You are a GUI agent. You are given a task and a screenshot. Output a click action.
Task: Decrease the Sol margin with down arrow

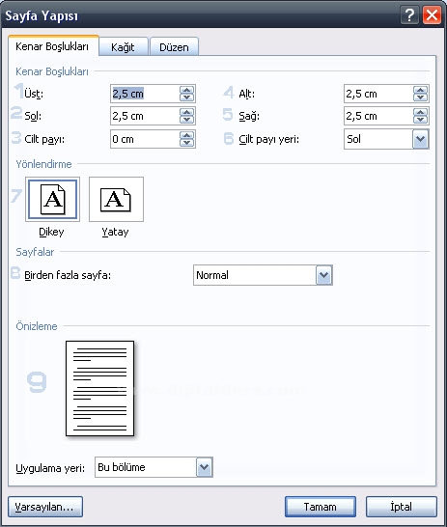187,120
